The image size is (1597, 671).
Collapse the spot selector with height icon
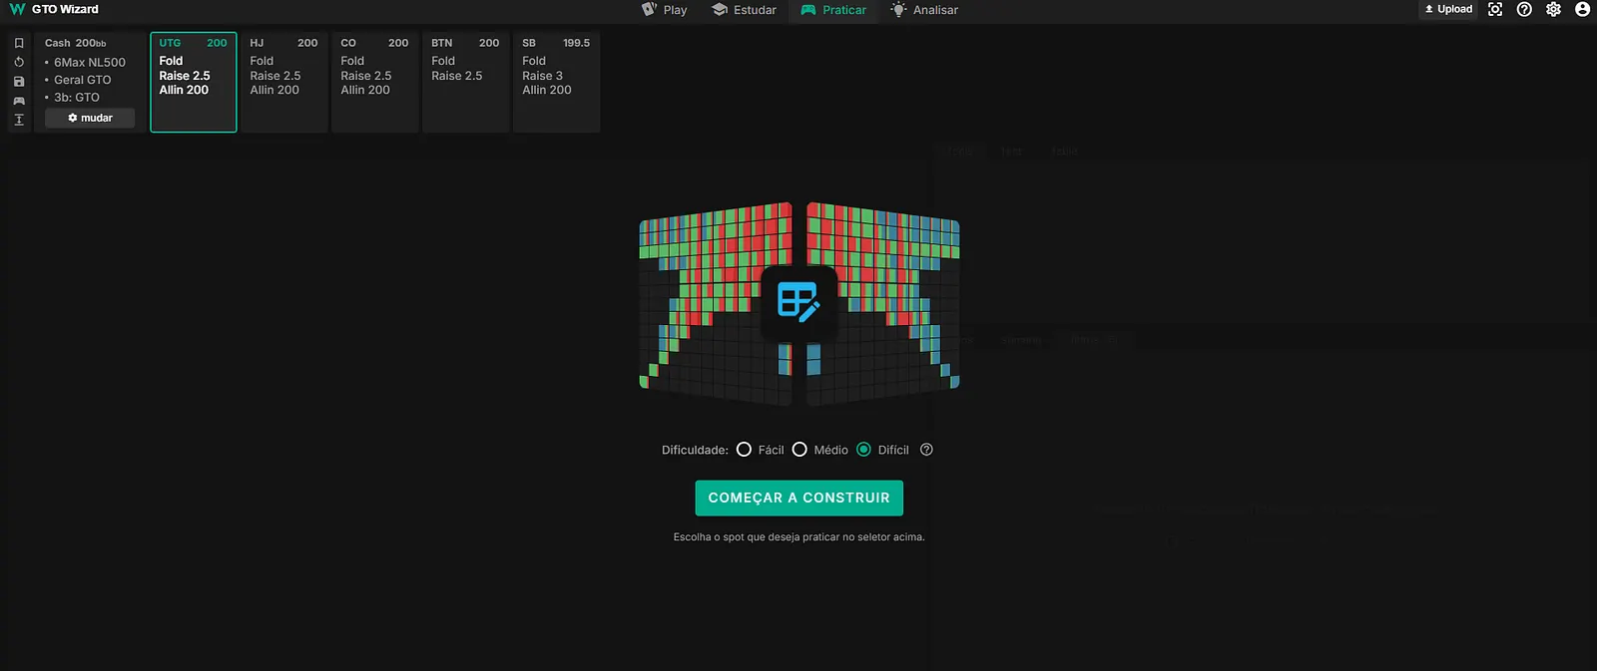click(19, 120)
